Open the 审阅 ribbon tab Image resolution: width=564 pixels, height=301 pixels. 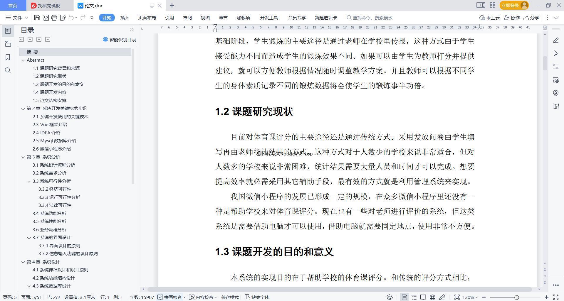pyautogui.click(x=187, y=18)
